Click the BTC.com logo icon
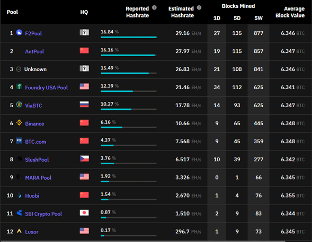This screenshot has width=312, height=242. tap(19, 141)
